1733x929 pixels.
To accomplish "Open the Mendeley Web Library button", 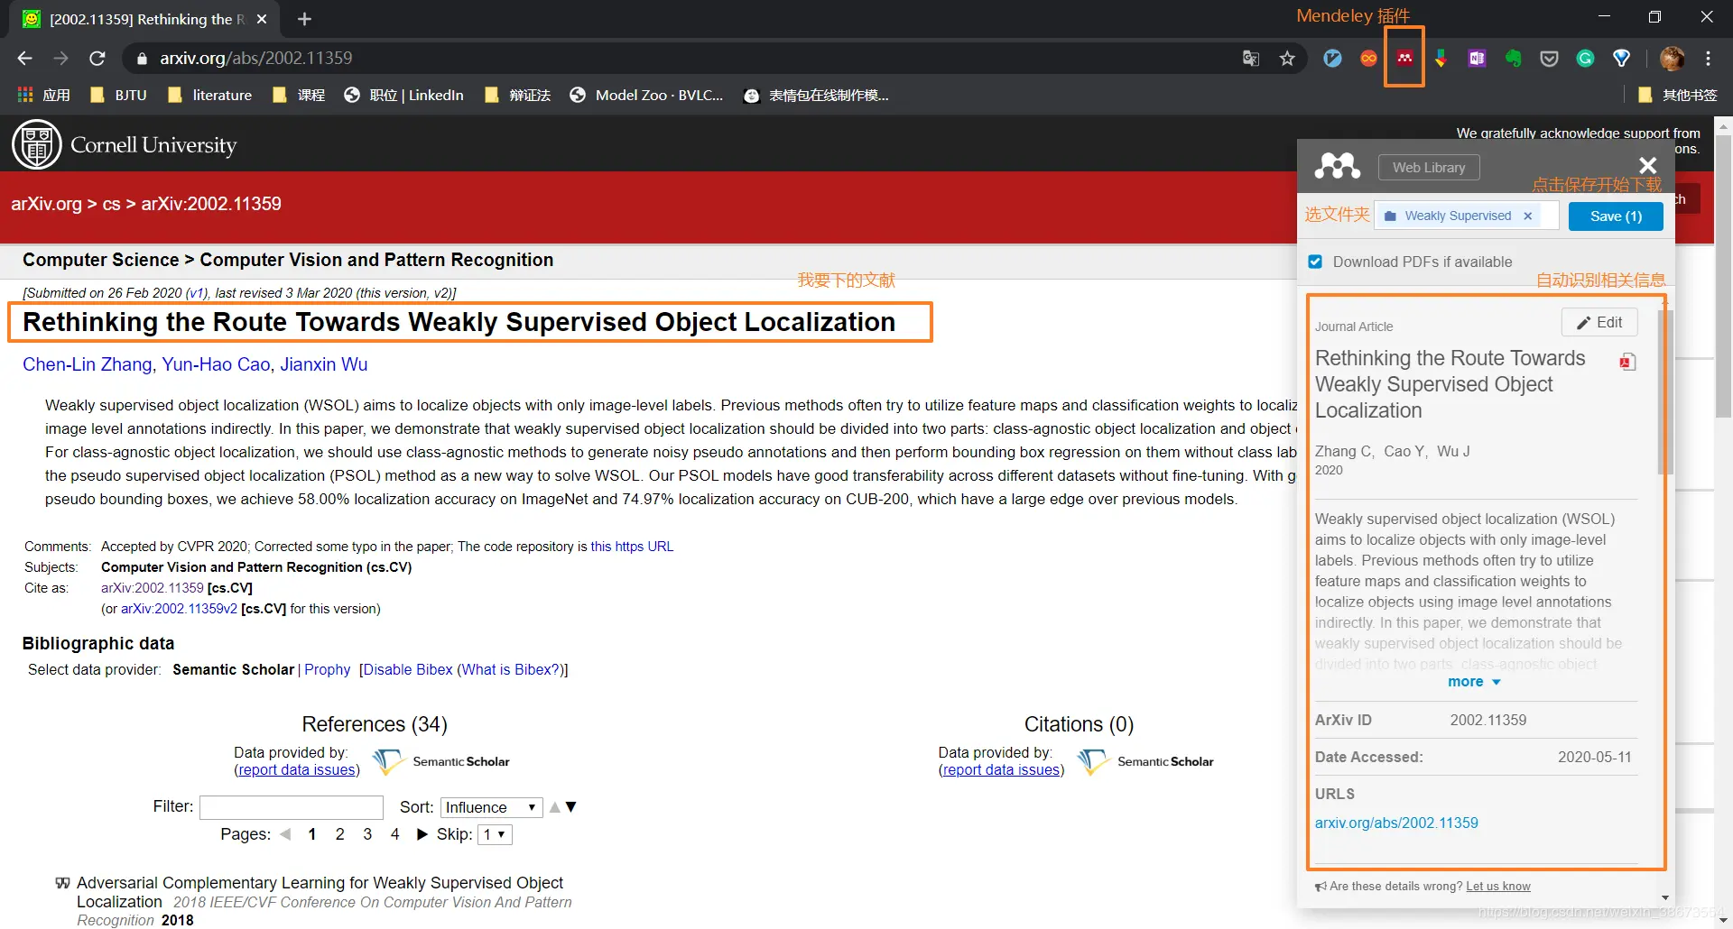I will [x=1429, y=167].
